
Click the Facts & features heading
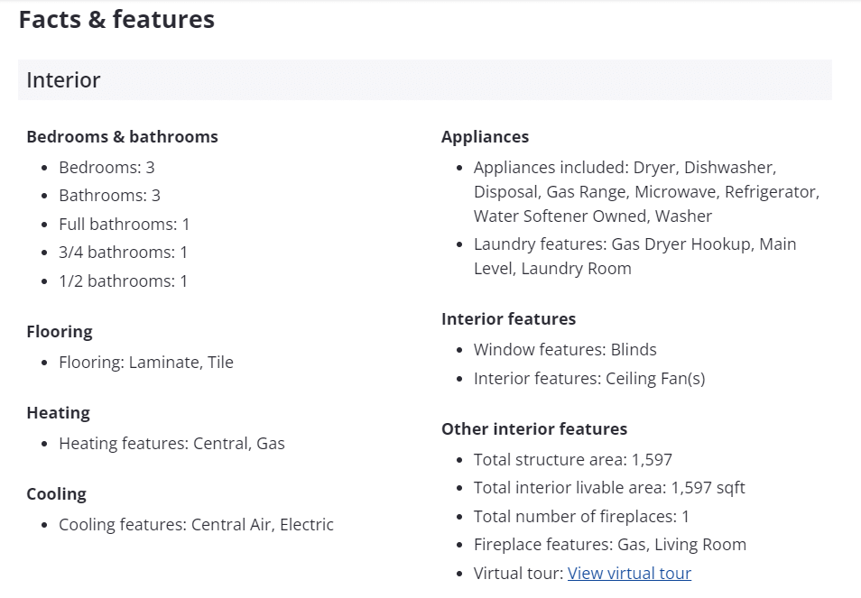(x=116, y=19)
